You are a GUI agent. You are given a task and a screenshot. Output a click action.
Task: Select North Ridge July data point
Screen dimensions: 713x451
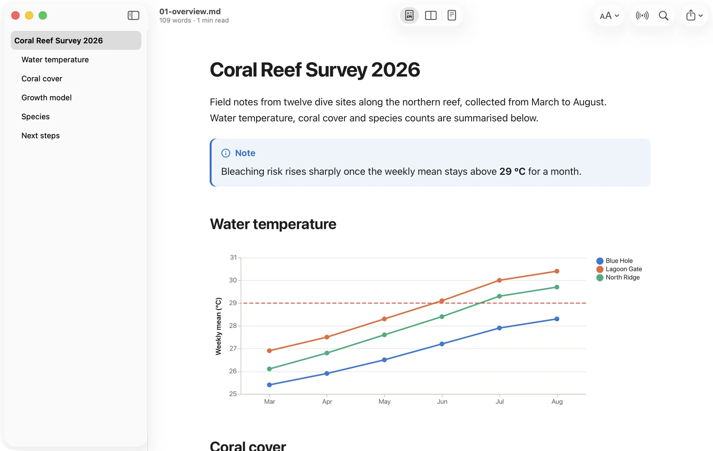point(499,296)
